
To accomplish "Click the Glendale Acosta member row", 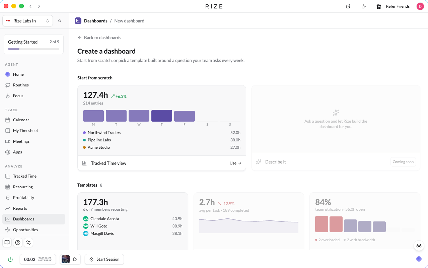I will pyautogui.click(x=133, y=219).
